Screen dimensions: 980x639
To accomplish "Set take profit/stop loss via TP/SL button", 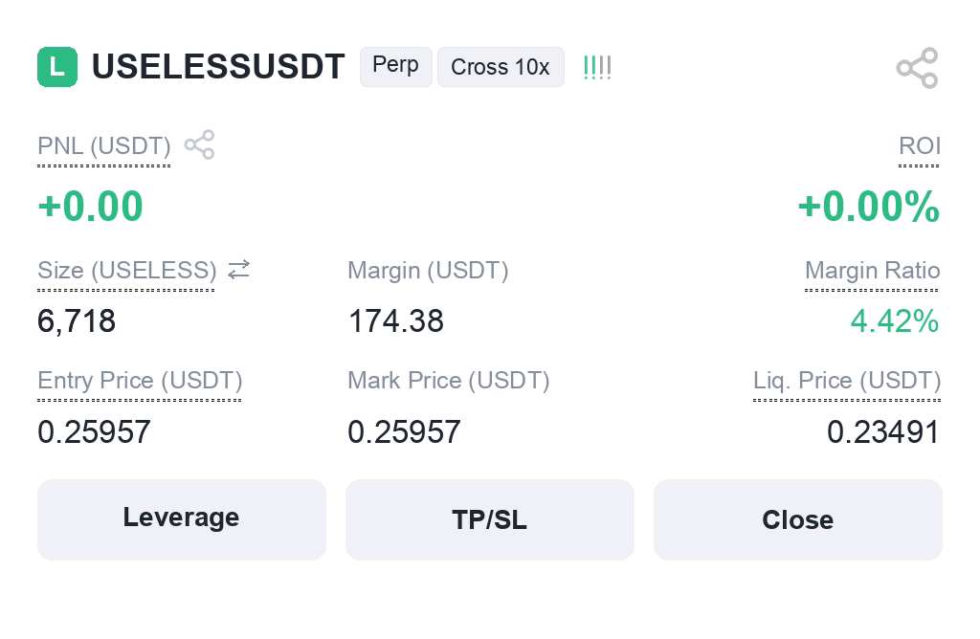I will click(490, 519).
